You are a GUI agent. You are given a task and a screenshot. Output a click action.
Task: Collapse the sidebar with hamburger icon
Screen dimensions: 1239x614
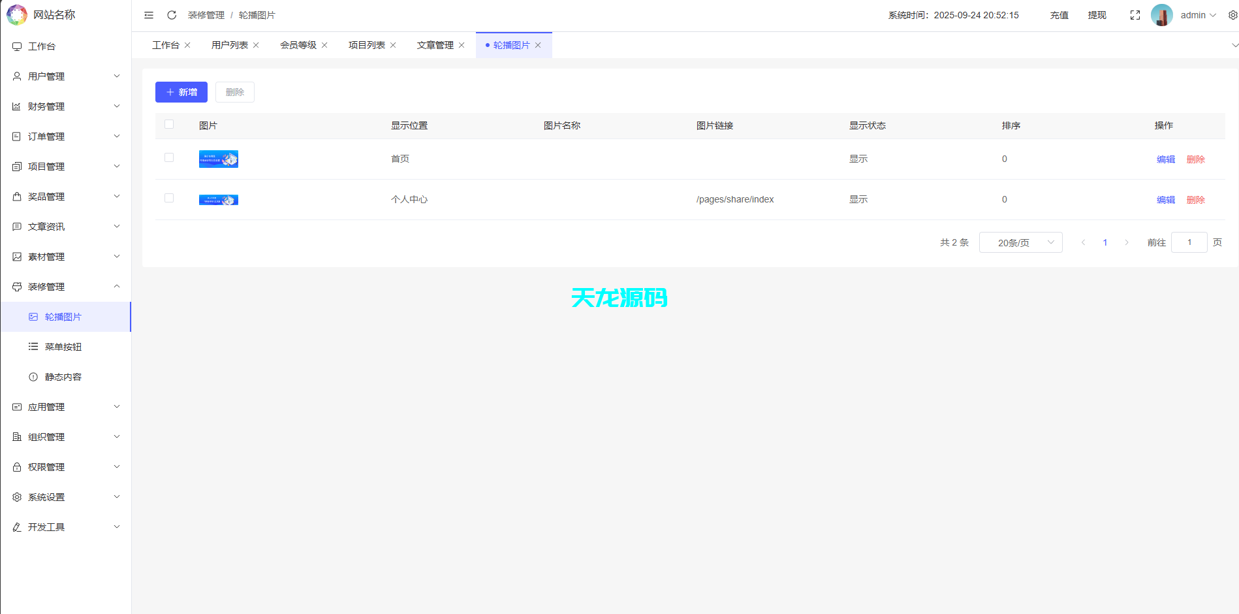[148, 14]
